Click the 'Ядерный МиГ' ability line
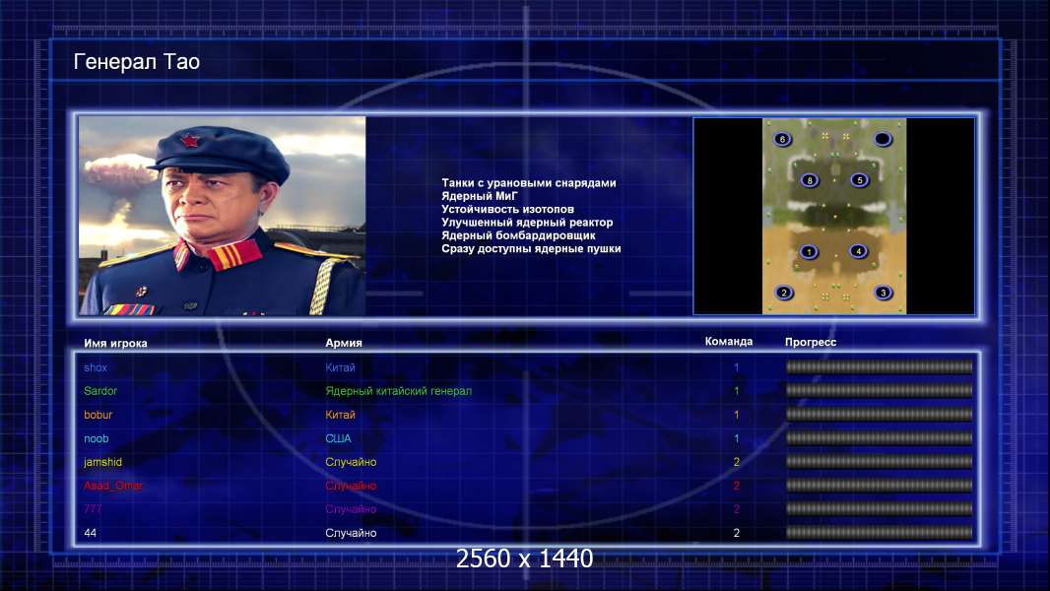 pyautogui.click(x=480, y=196)
